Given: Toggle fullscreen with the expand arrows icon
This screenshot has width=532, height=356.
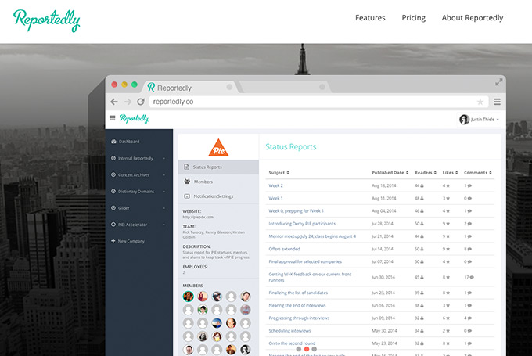Looking at the screenshot, I should (498, 82).
